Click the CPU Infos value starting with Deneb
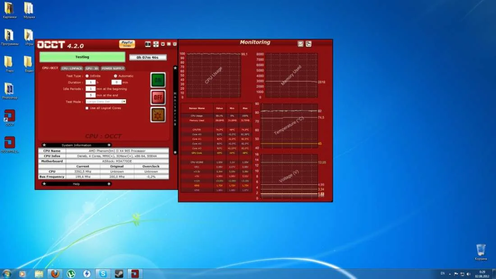Screen dimensions: 496x279 click(x=117, y=156)
